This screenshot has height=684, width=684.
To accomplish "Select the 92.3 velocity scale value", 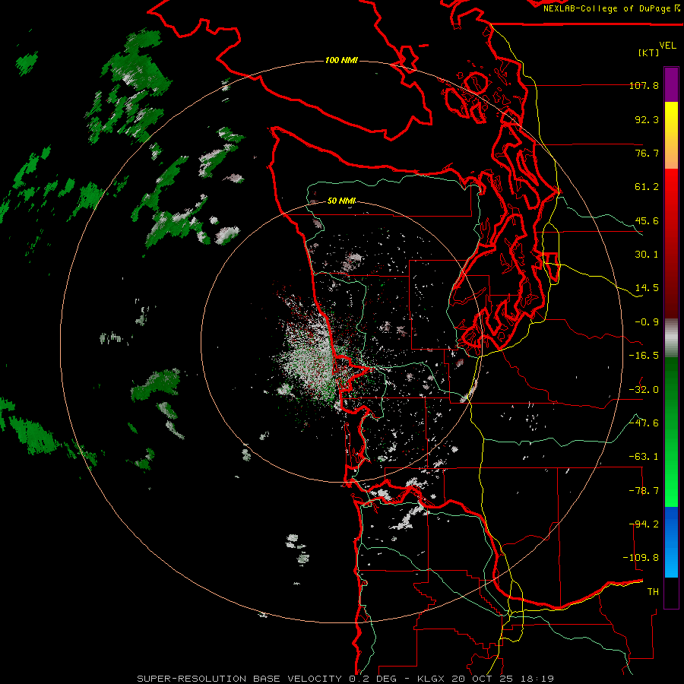I will 647,119.
